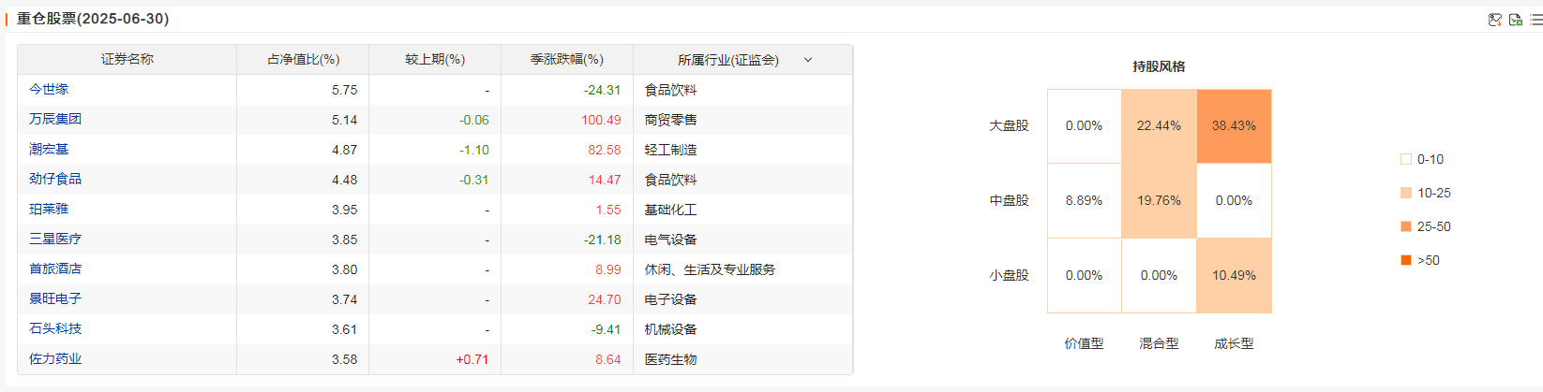Click the 100.49 quarterly gain value
The width and height of the screenshot is (1543, 392).
601,121
